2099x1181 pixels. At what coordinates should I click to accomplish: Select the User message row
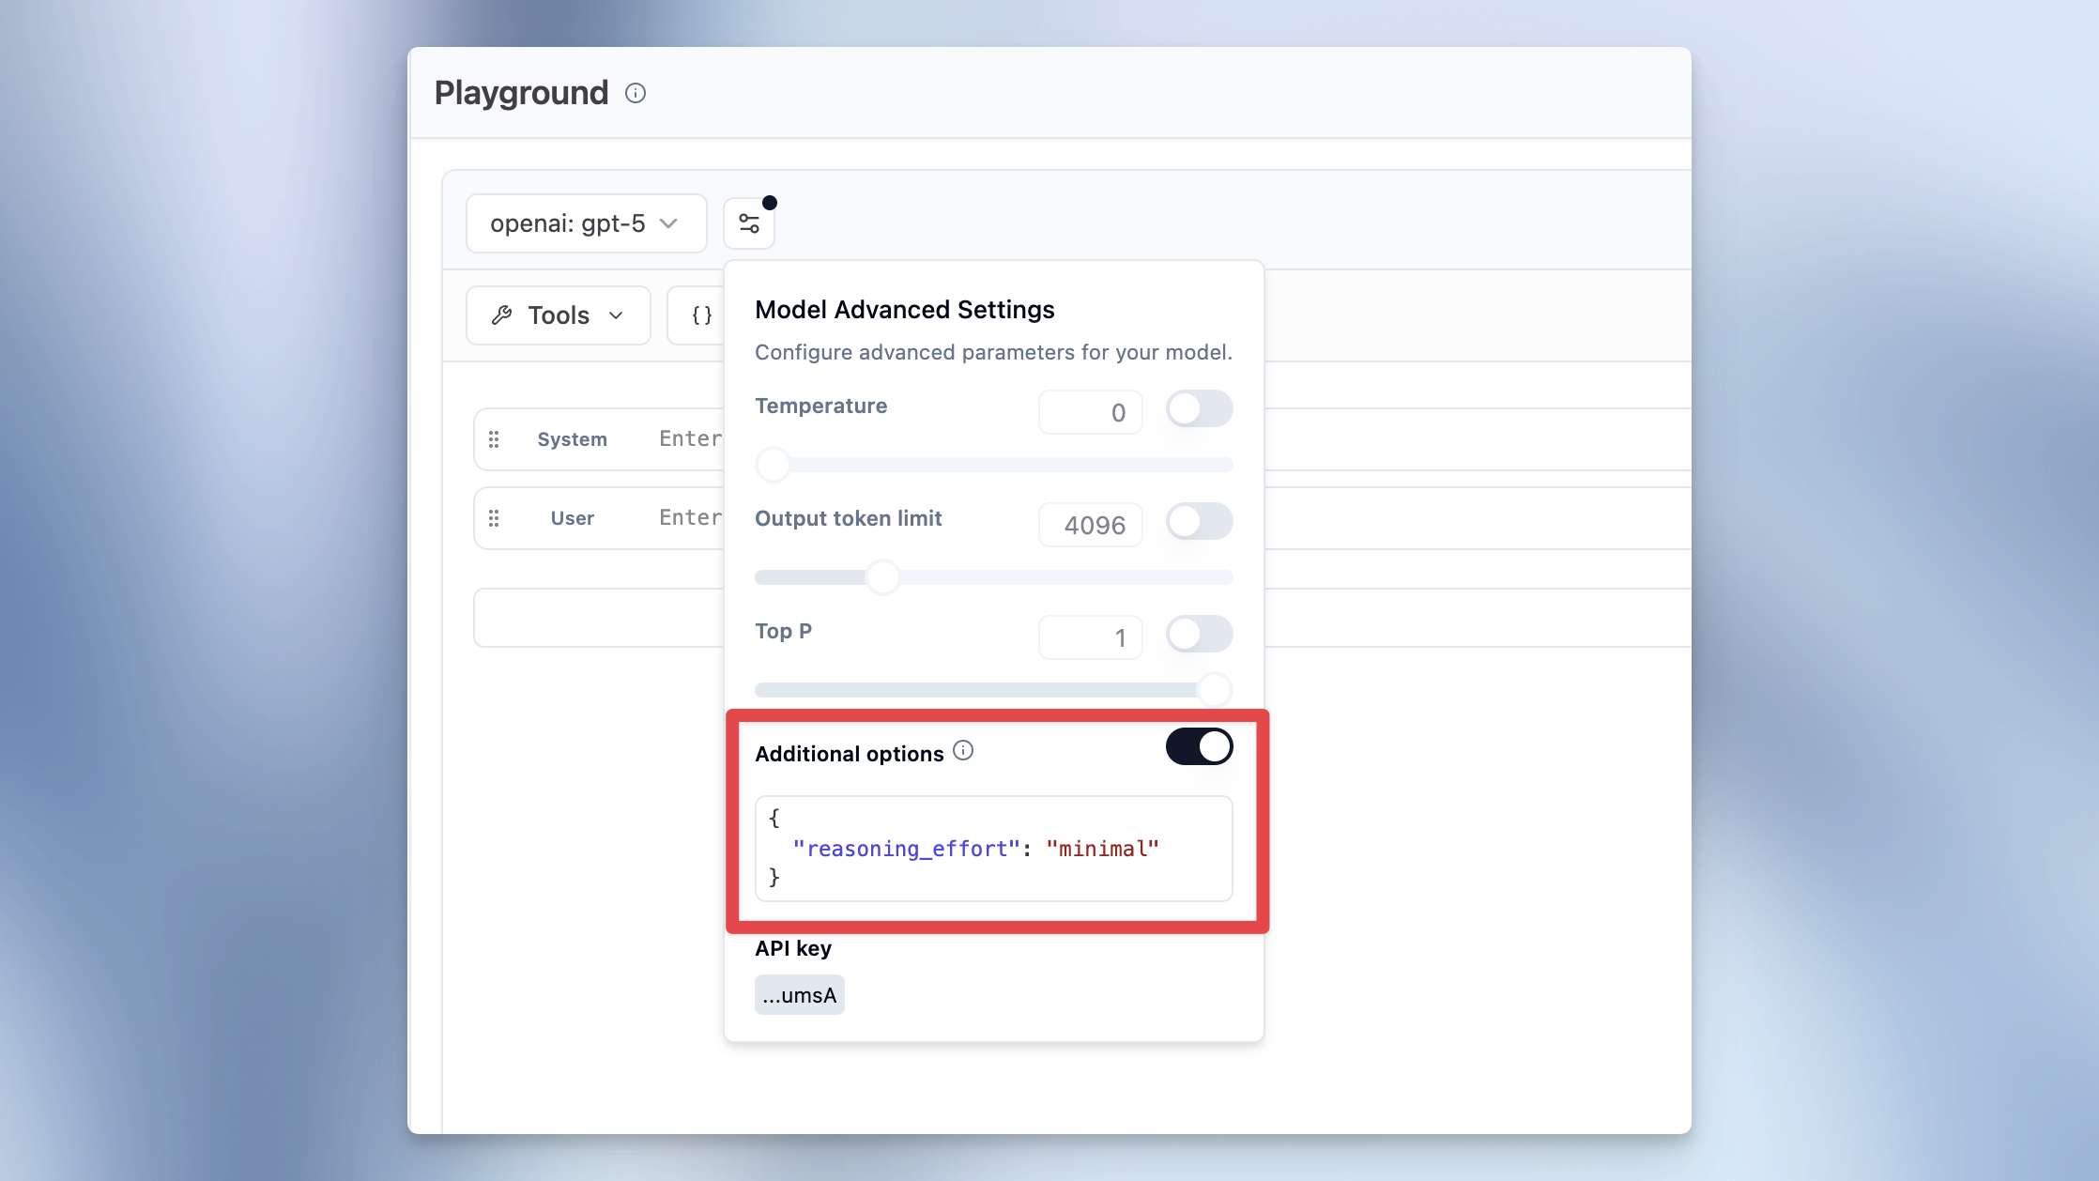[x=572, y=517]
